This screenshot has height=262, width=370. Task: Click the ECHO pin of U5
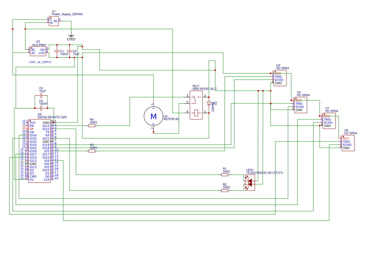[x=300, y=107]
